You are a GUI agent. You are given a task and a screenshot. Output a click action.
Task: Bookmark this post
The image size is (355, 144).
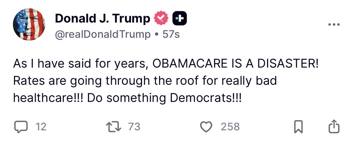tap(298, 127)
